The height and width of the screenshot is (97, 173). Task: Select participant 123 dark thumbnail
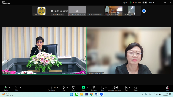click(95, 11)
